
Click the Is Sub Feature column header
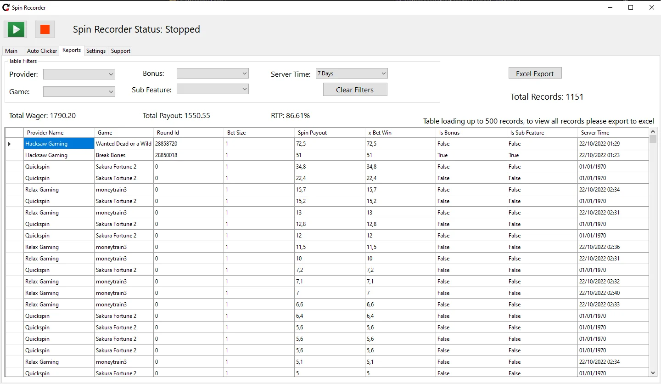(542, 133)
